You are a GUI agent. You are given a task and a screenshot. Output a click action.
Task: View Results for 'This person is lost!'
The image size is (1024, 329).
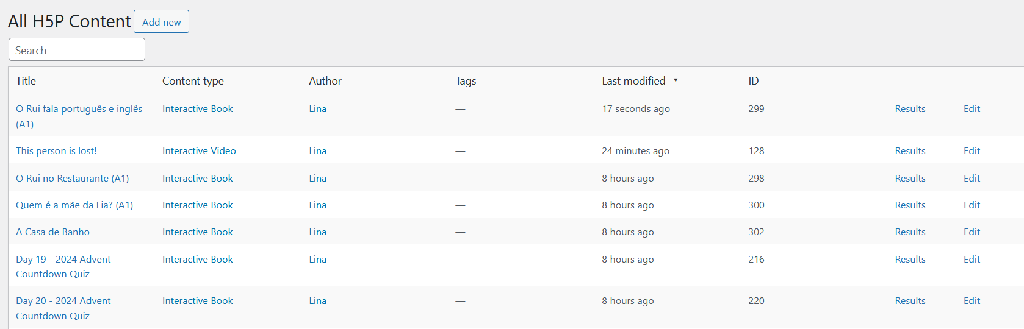(910, 151)
